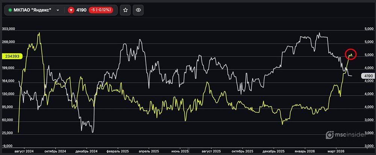This screenshot has width=376, height=155.
Task: Toggle chart visibility with the eye icon
Action: 138,10
